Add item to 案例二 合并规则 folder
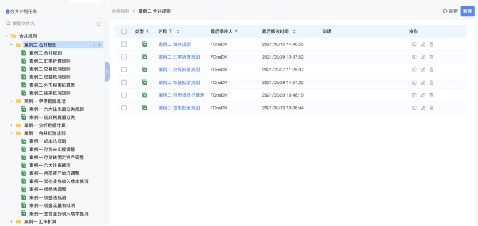Screen dimensions: 478x226 coord(99,45)
